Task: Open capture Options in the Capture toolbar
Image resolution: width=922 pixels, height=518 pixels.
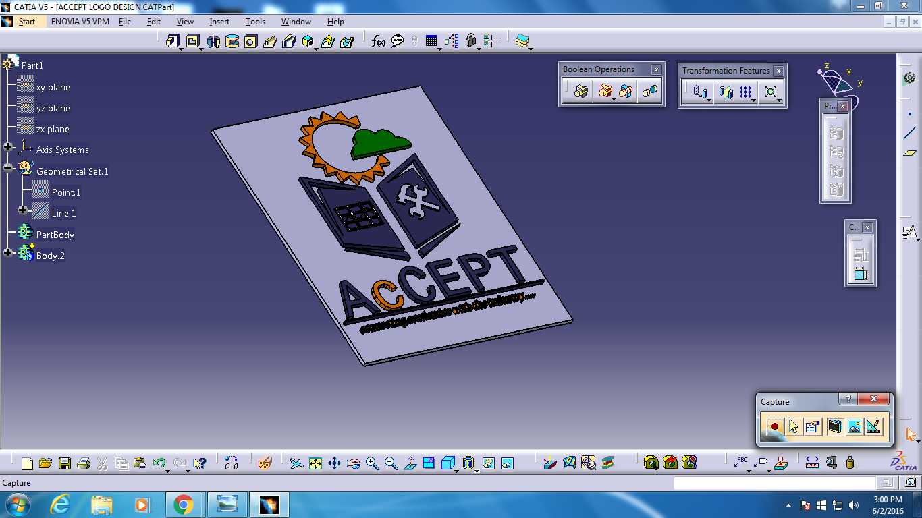Action: click(812, 426)
